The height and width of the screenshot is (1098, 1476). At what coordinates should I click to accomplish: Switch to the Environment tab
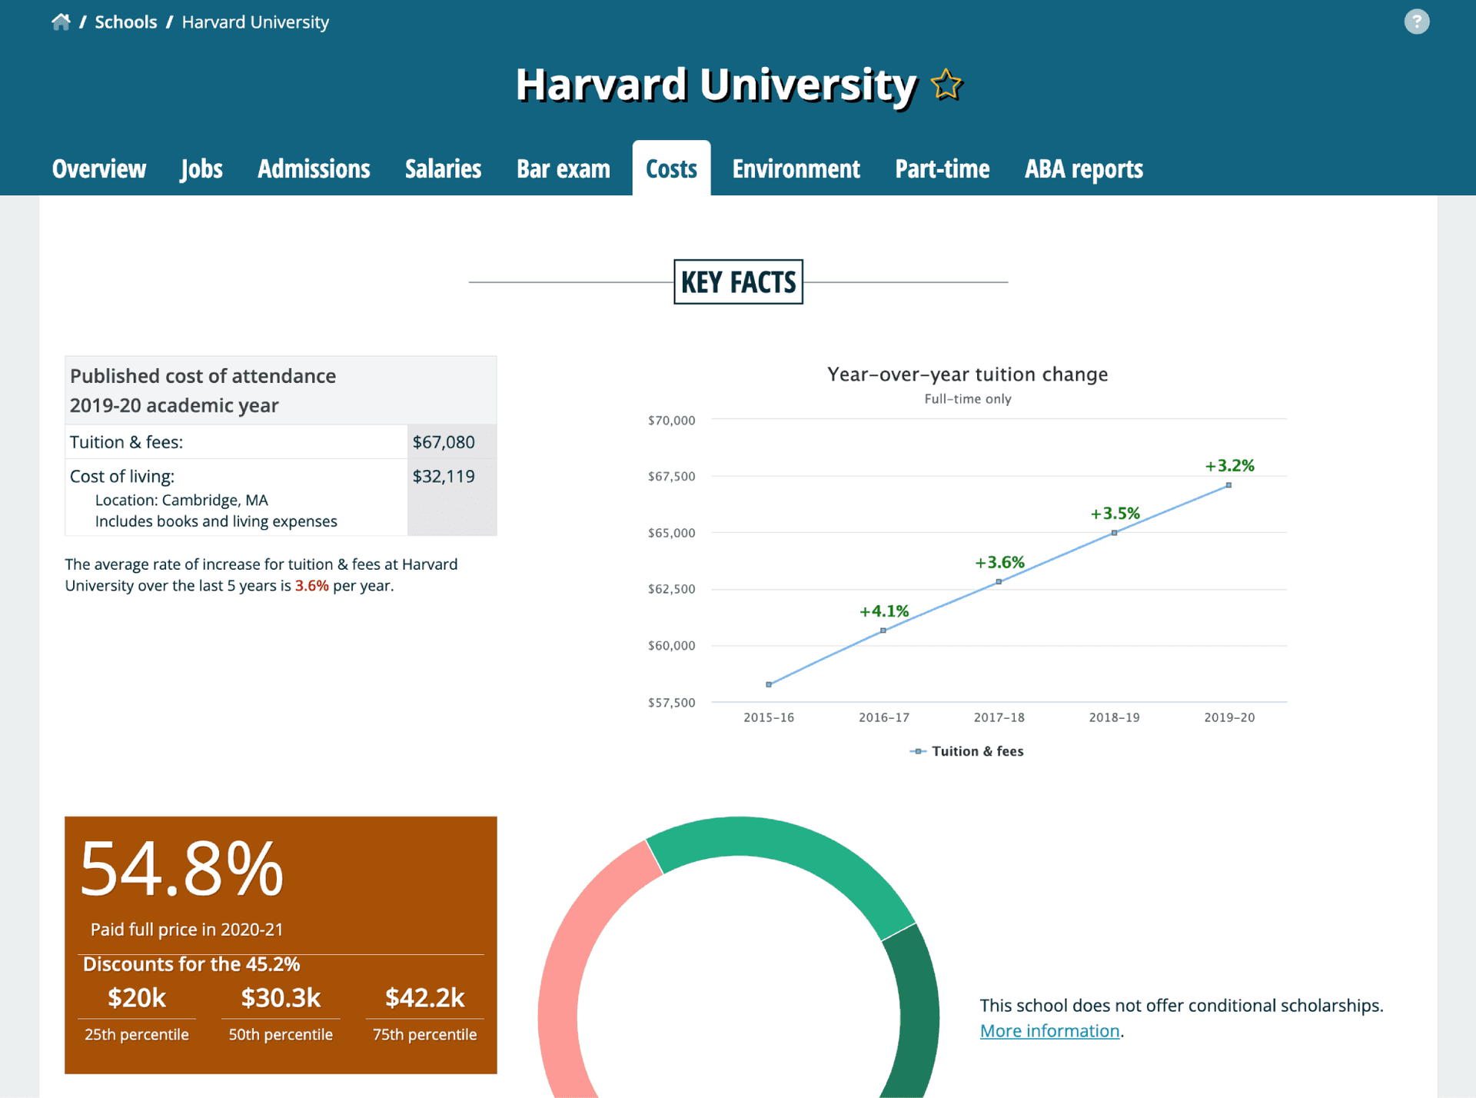tap(796, 168)
